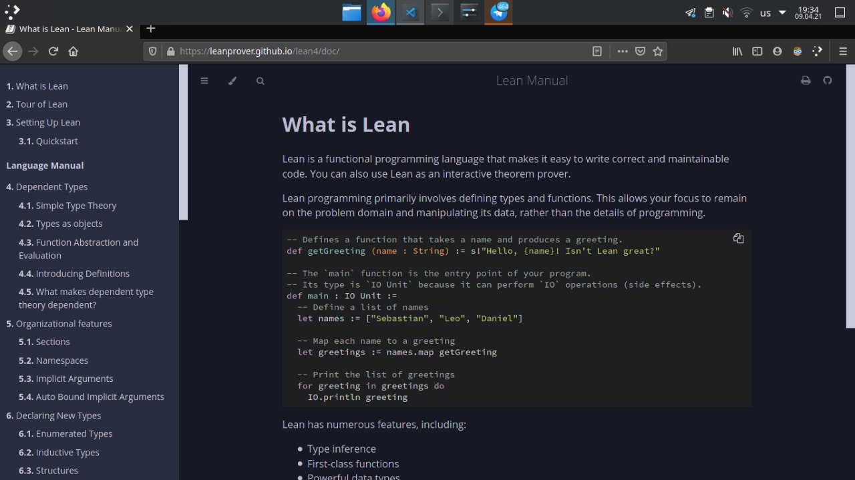Switch the 'us' keyboard layout indicator
Screen dimensions: 855x480
click(x=765, y=13)
